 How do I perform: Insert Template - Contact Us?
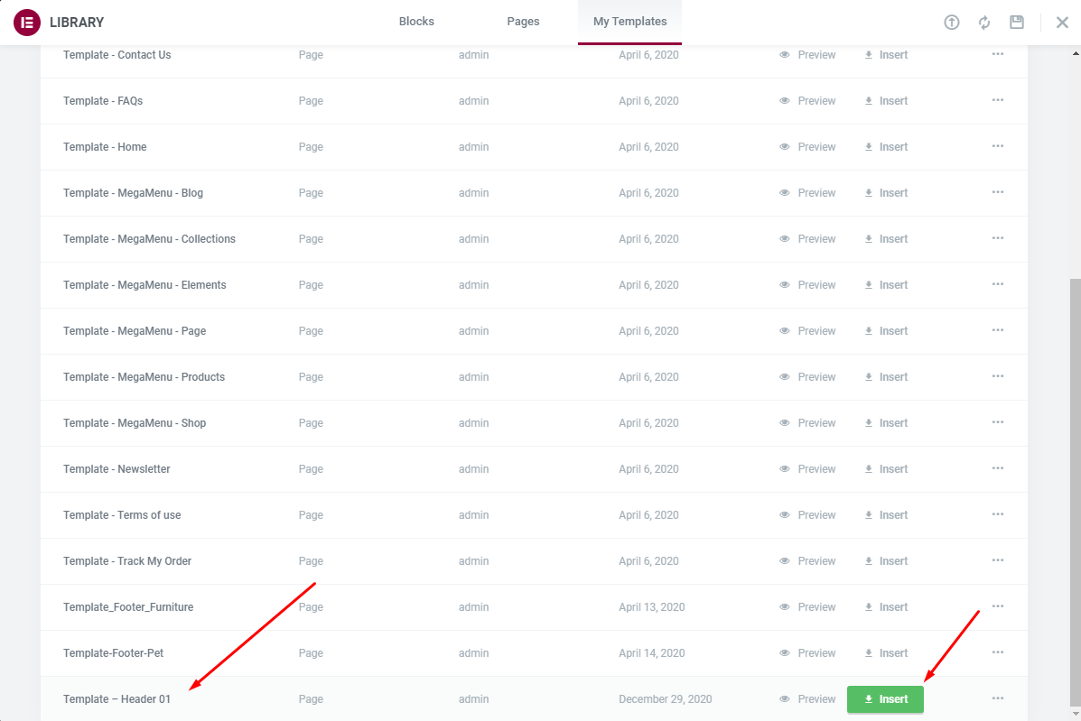[x=886, y=54]
